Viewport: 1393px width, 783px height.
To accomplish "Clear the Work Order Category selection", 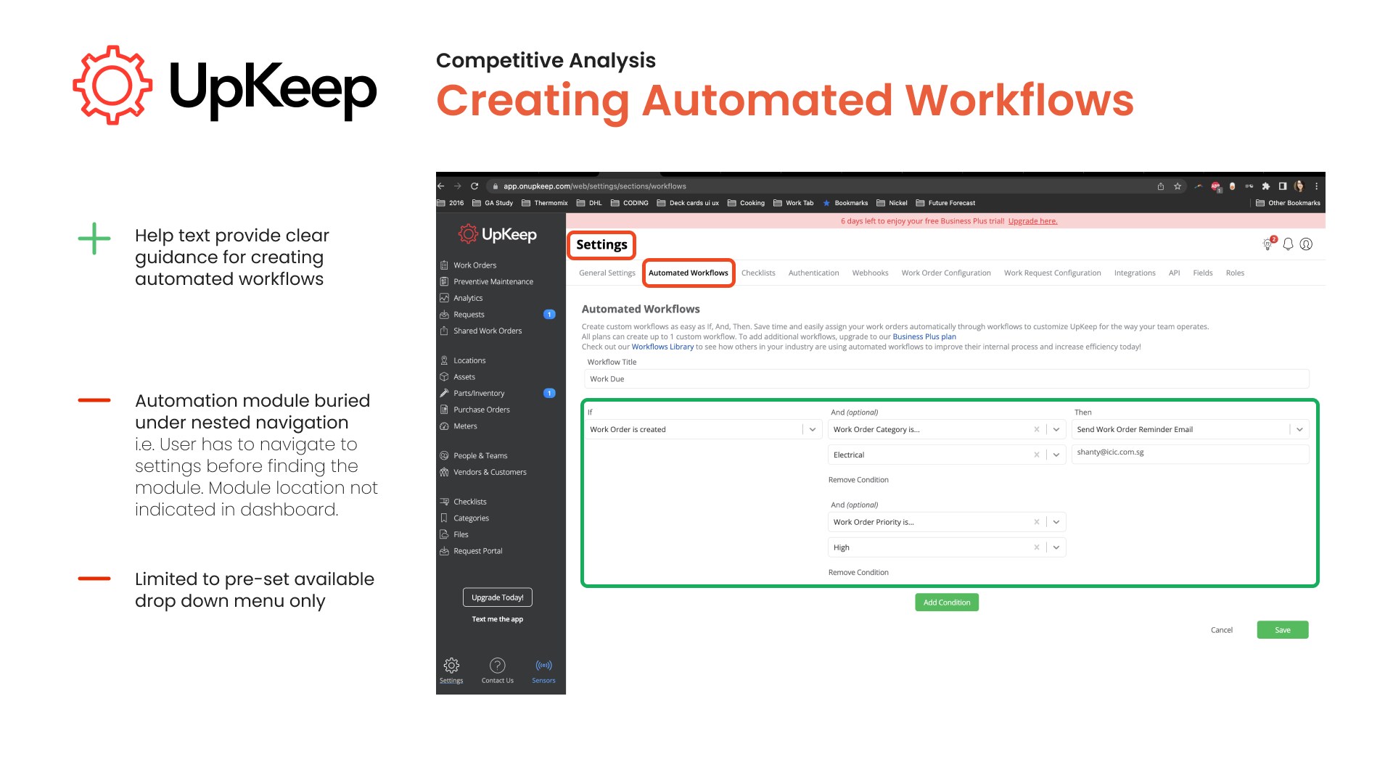I will (1037, 430).
